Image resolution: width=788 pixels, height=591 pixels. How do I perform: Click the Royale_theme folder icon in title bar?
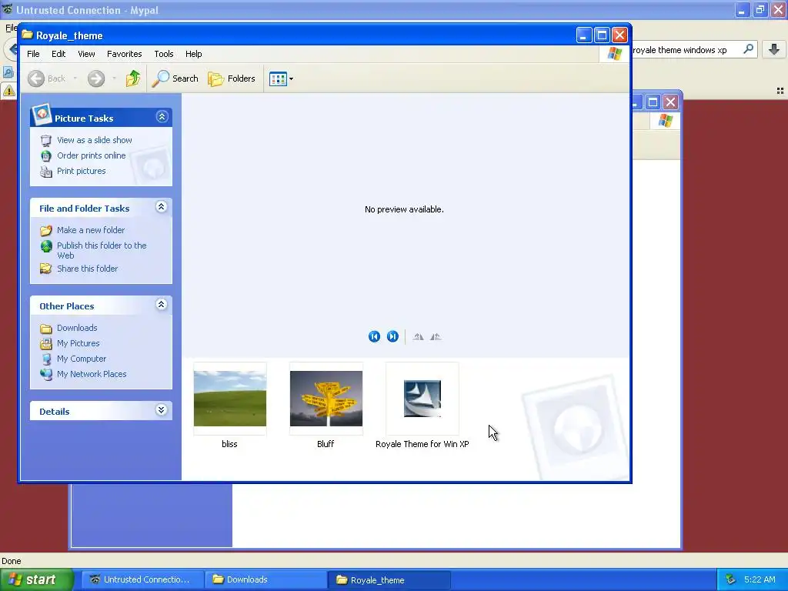[27, 35]
